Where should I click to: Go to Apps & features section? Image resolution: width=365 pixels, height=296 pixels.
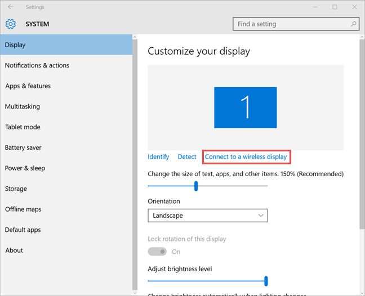28,86
